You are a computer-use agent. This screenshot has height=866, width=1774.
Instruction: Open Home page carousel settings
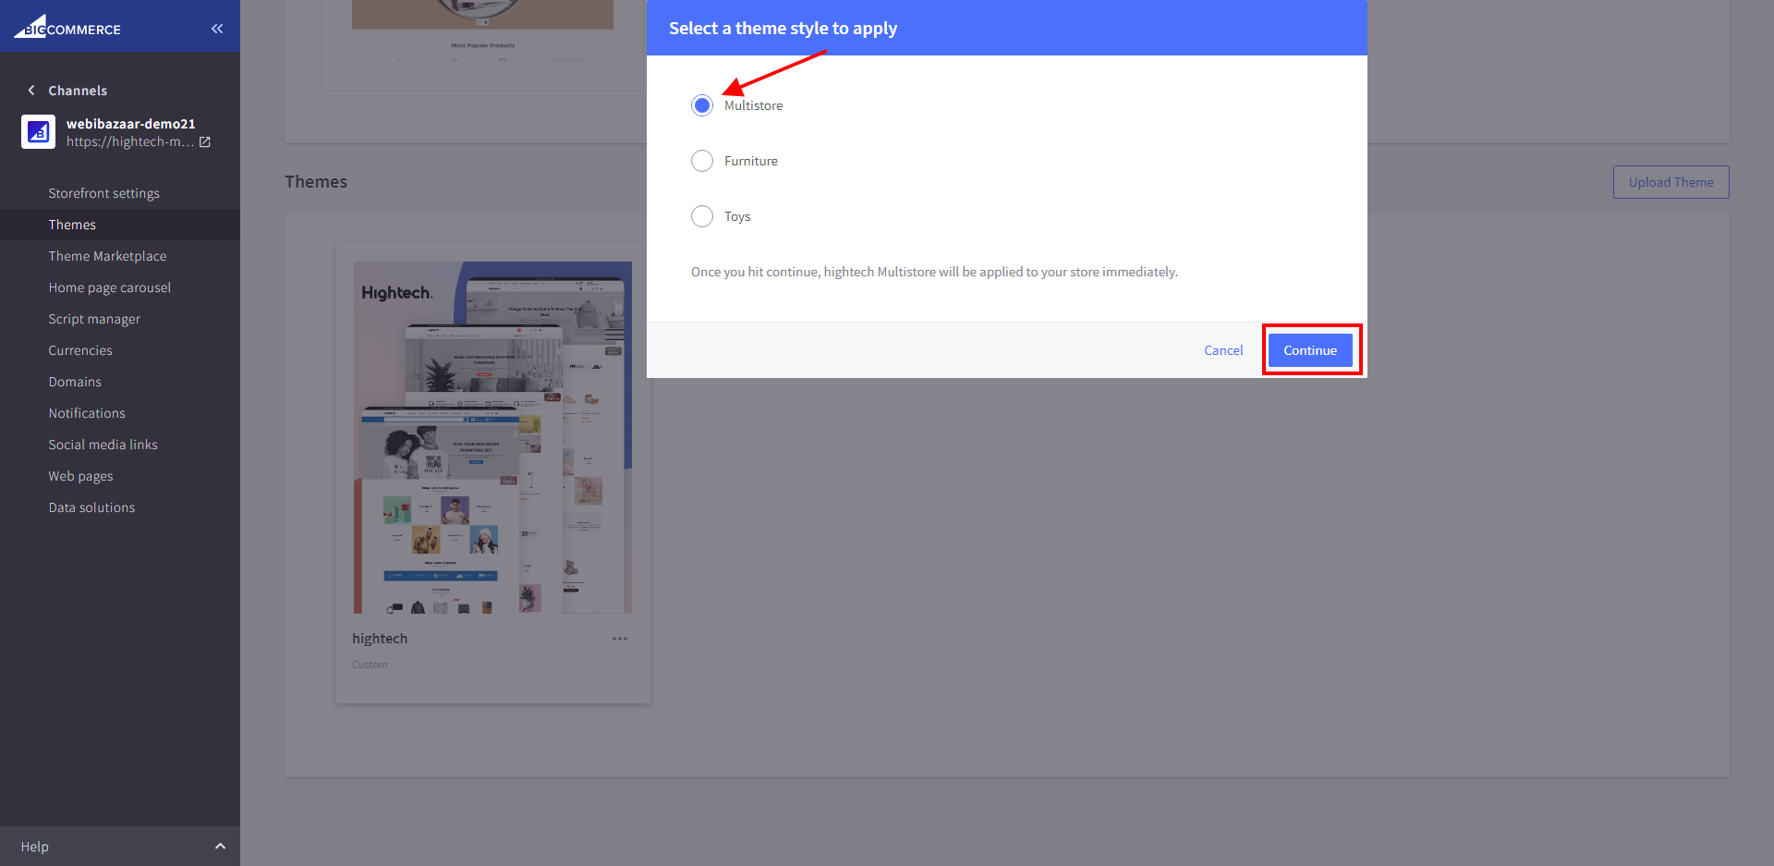(109, 287)
